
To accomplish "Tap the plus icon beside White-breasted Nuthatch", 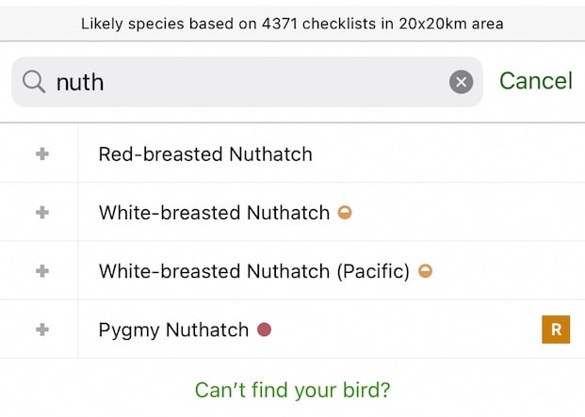I will pyautogui.click(x=41, y=213).
